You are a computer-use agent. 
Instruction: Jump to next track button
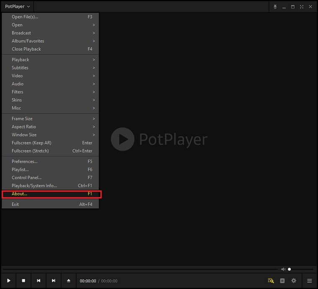coord(54,281)
